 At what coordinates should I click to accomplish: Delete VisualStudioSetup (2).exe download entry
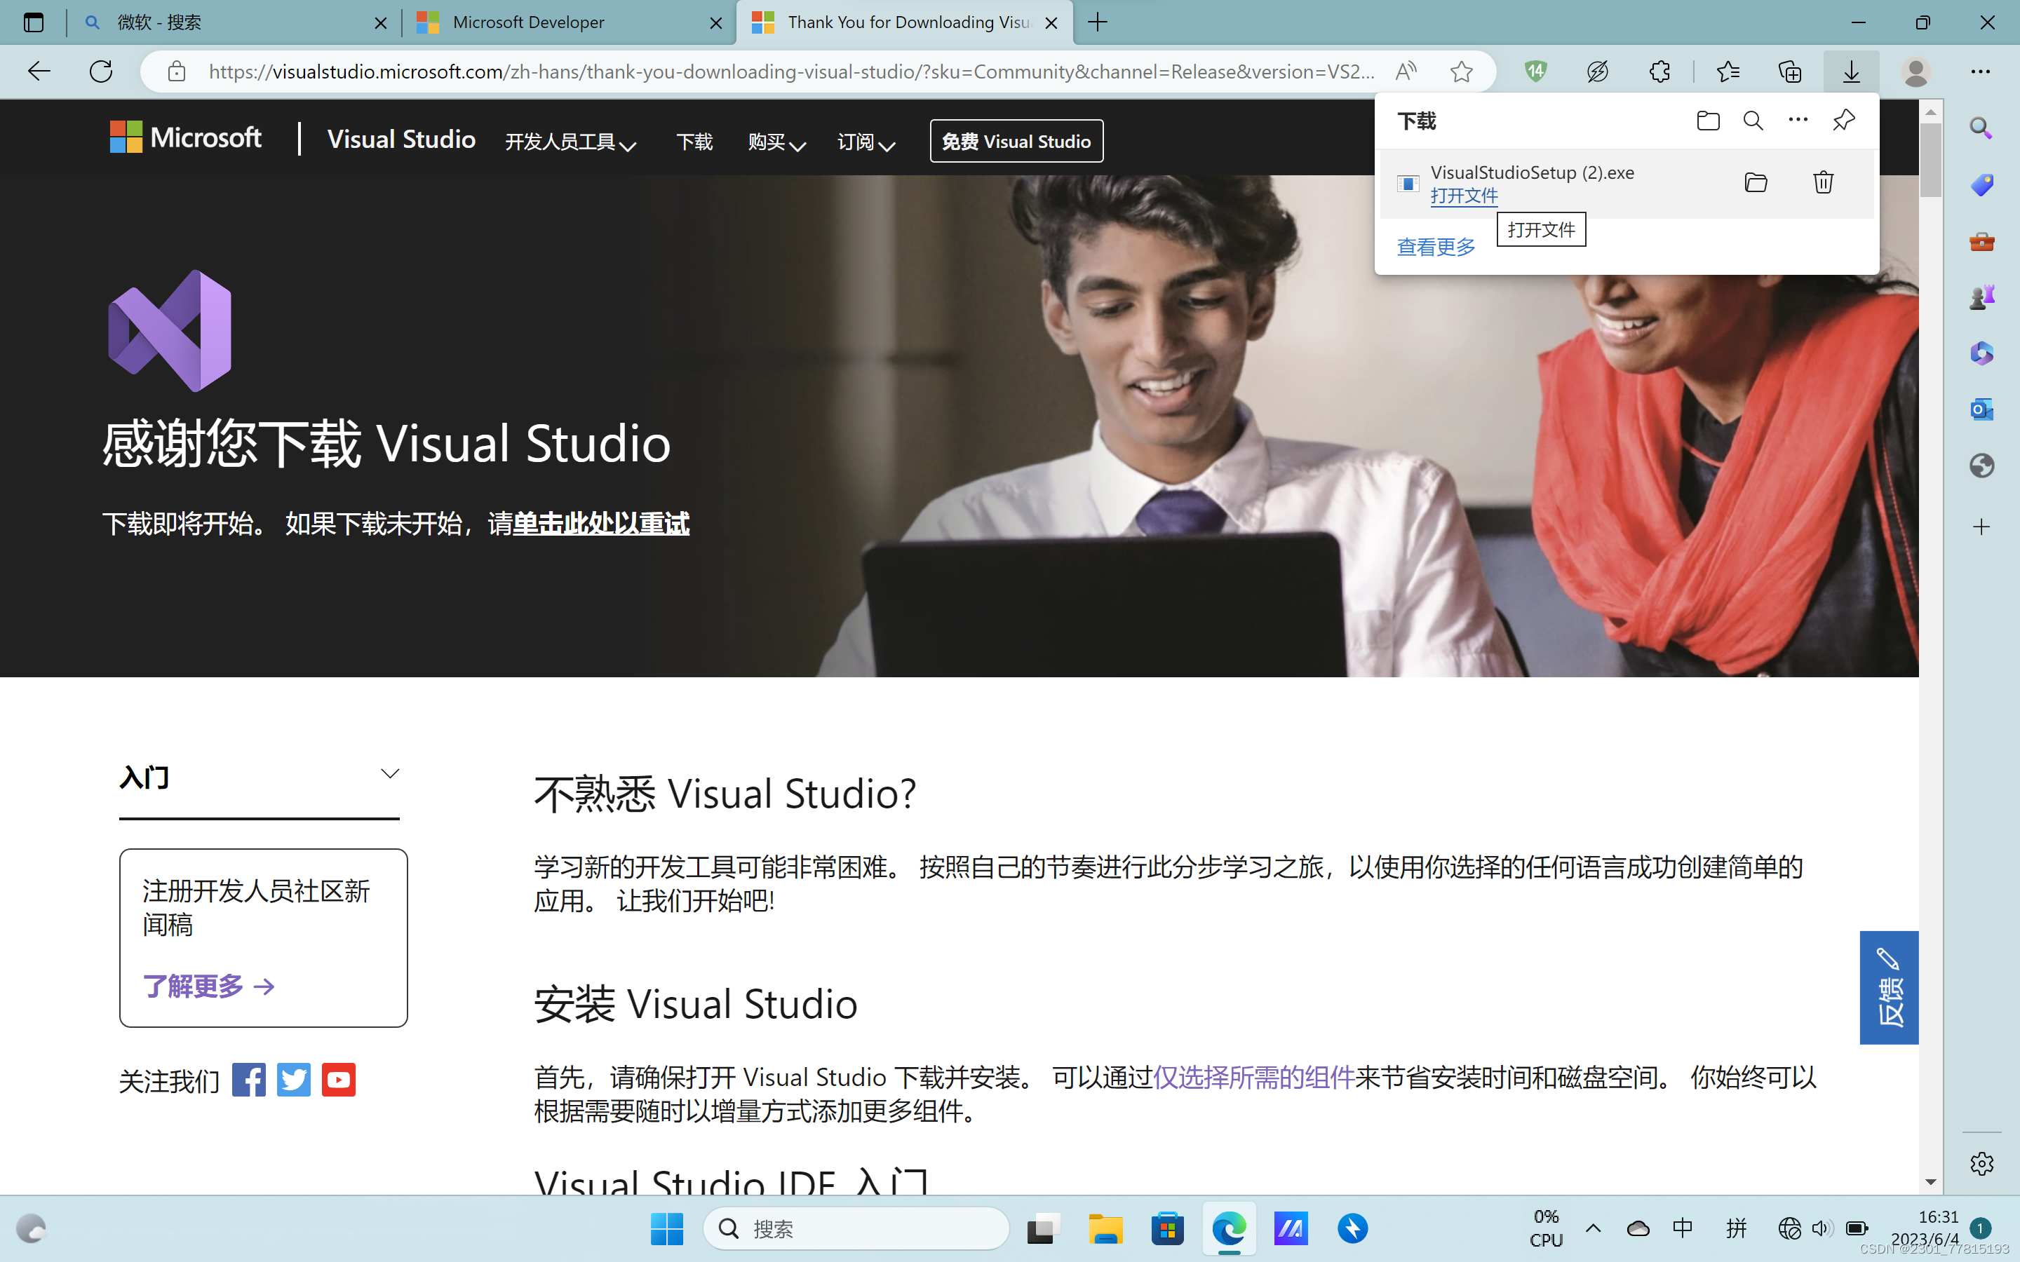coord(1823,182)
